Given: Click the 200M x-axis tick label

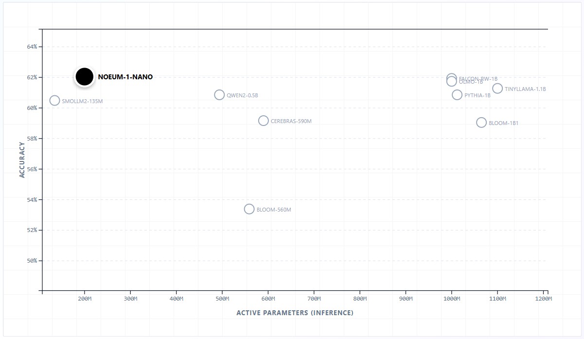Looking at the screenshot, I should (x=85, y=298).
